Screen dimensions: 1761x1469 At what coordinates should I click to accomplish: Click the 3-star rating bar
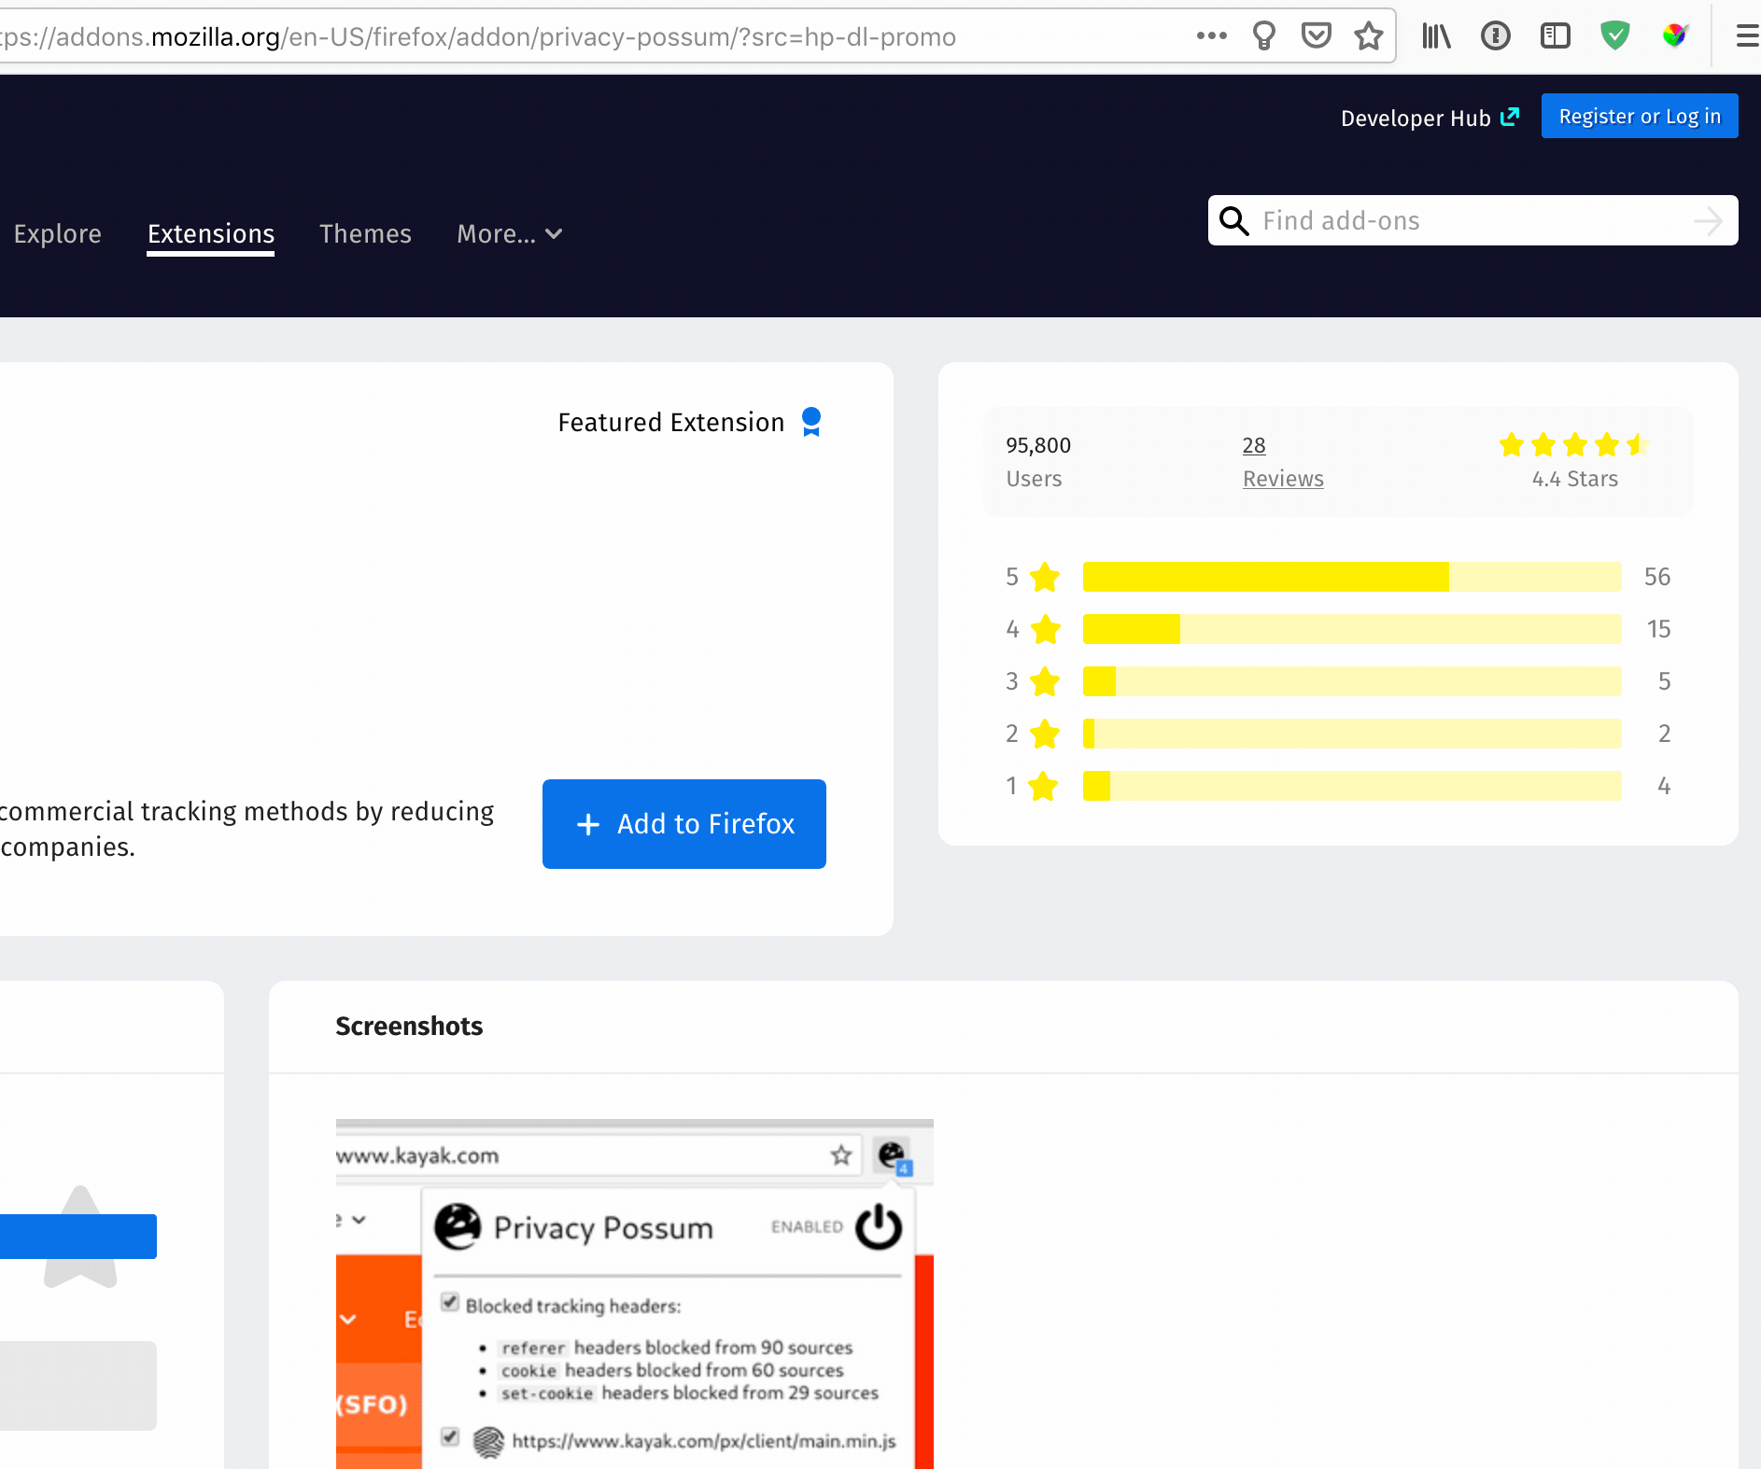click(x=1352, y=681)
